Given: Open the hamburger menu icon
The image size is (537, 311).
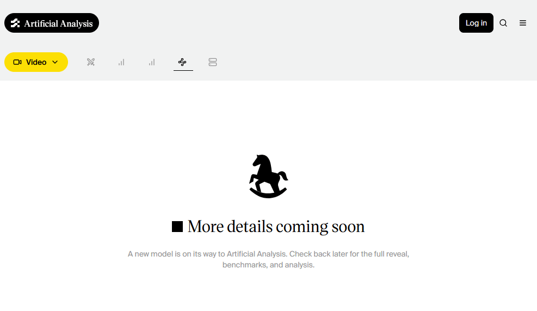Looking at the screenshot, I should click(523, 23).
